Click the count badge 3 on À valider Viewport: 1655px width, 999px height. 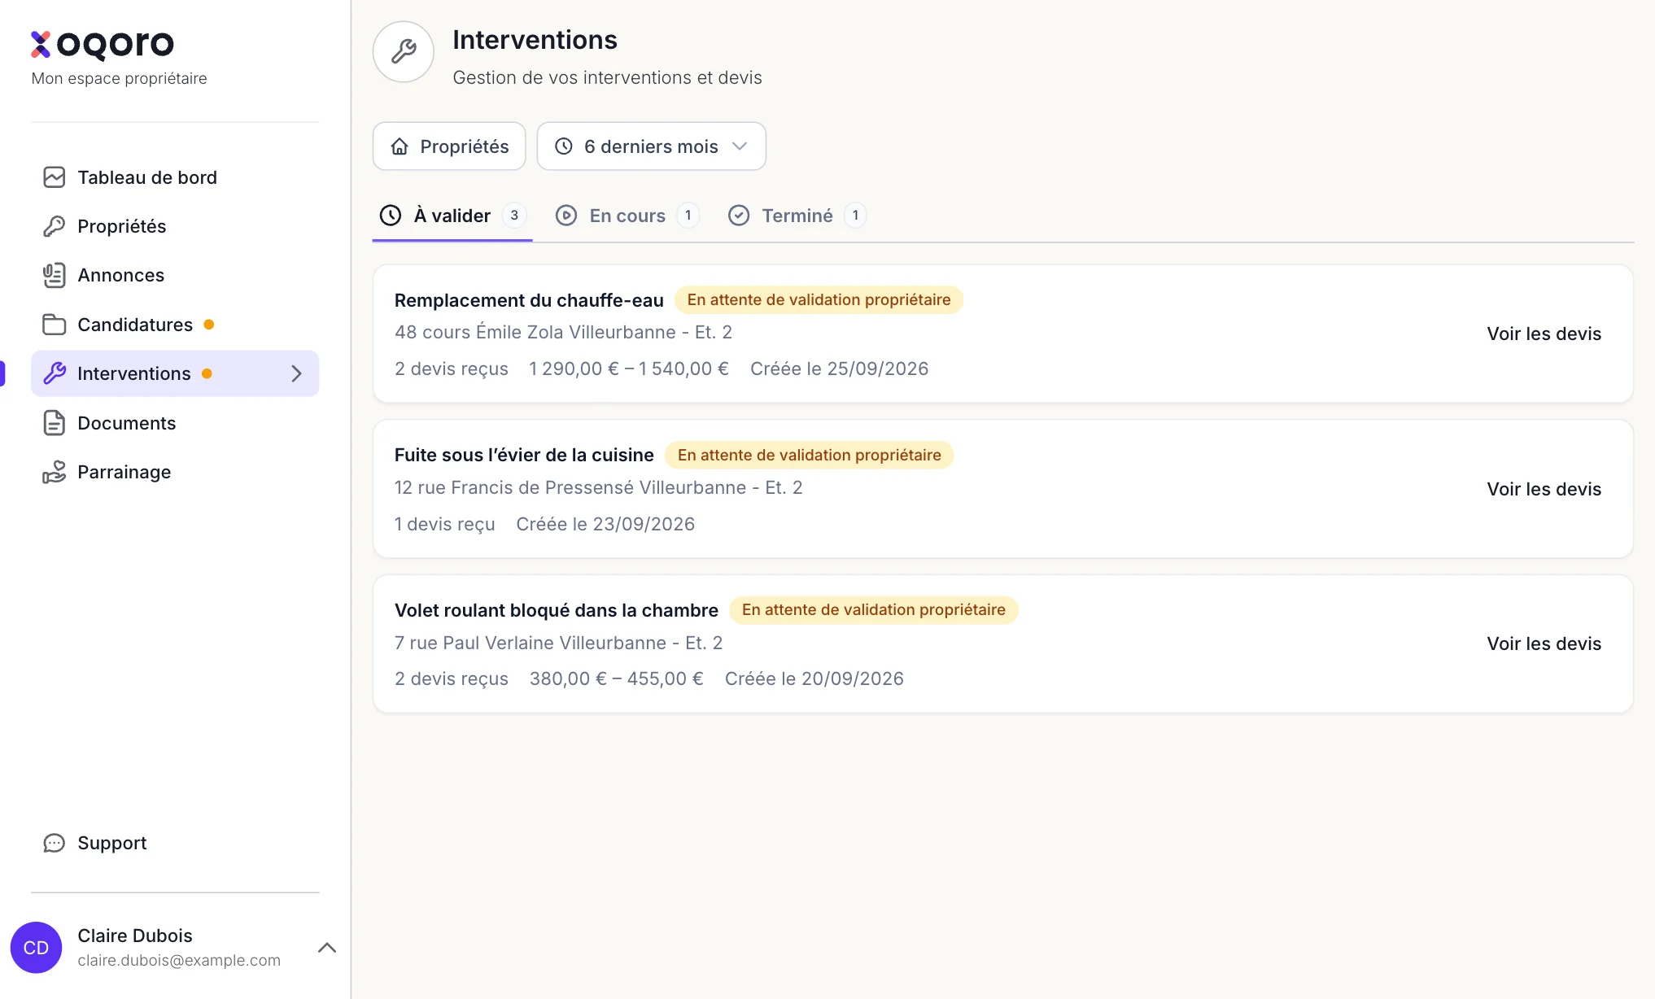click(514, 216)
